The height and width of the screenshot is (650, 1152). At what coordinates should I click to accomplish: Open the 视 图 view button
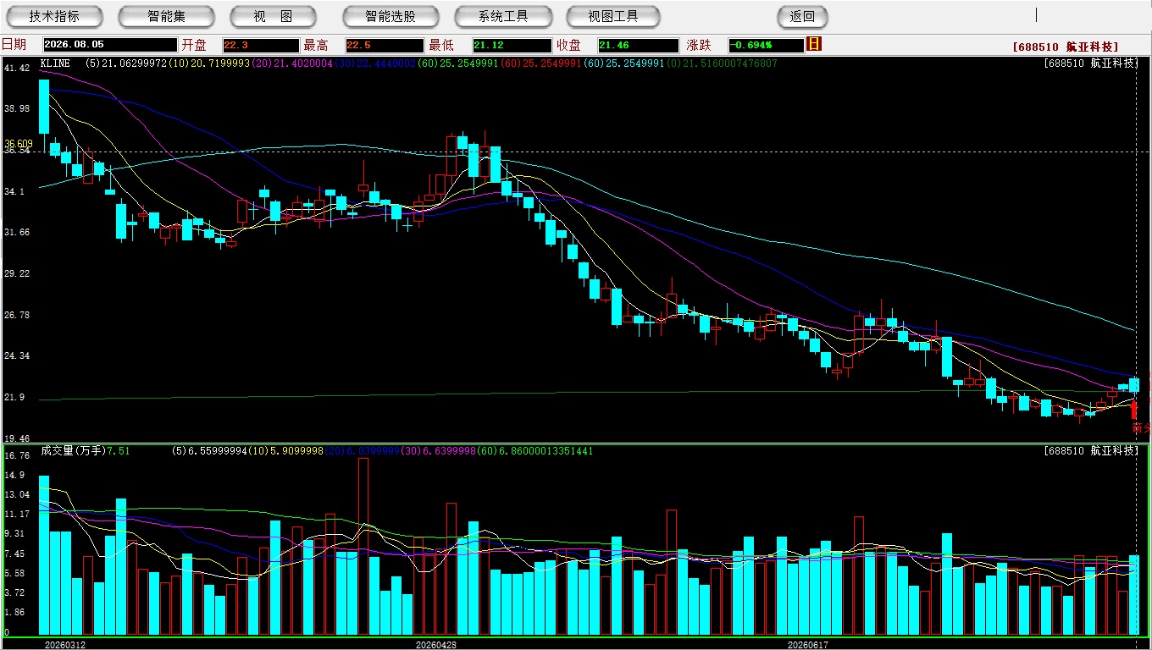tap(273, 16)
